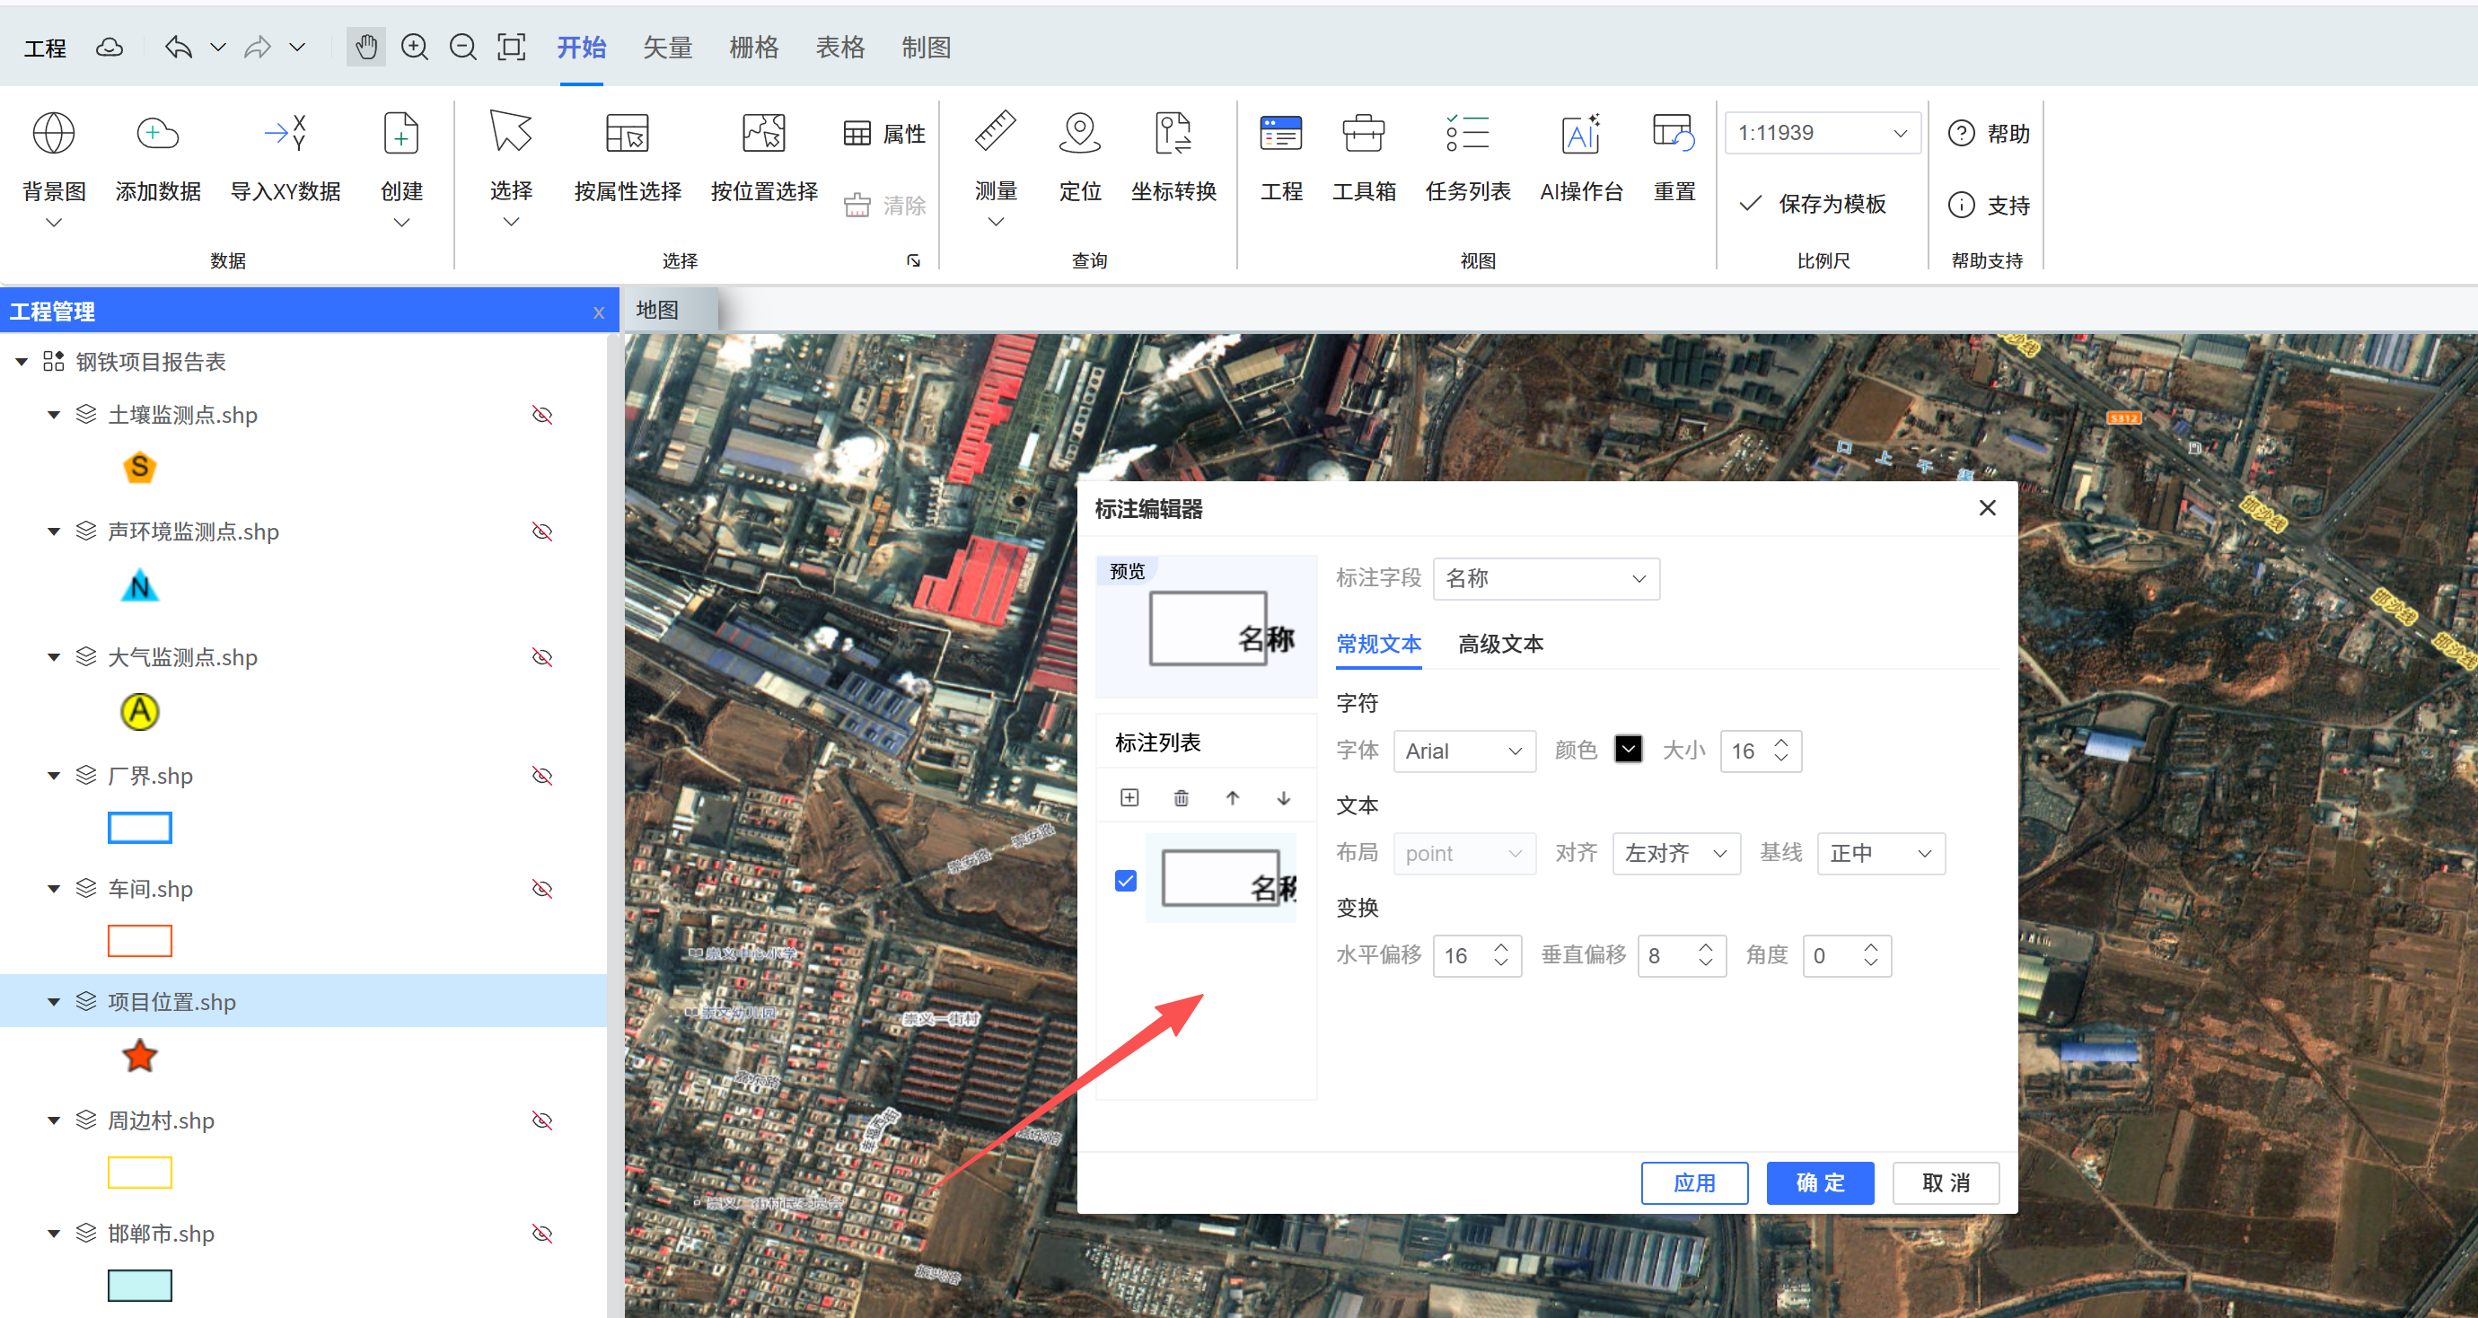Open the label field dropdown showing 名称

coord(1545,578)
